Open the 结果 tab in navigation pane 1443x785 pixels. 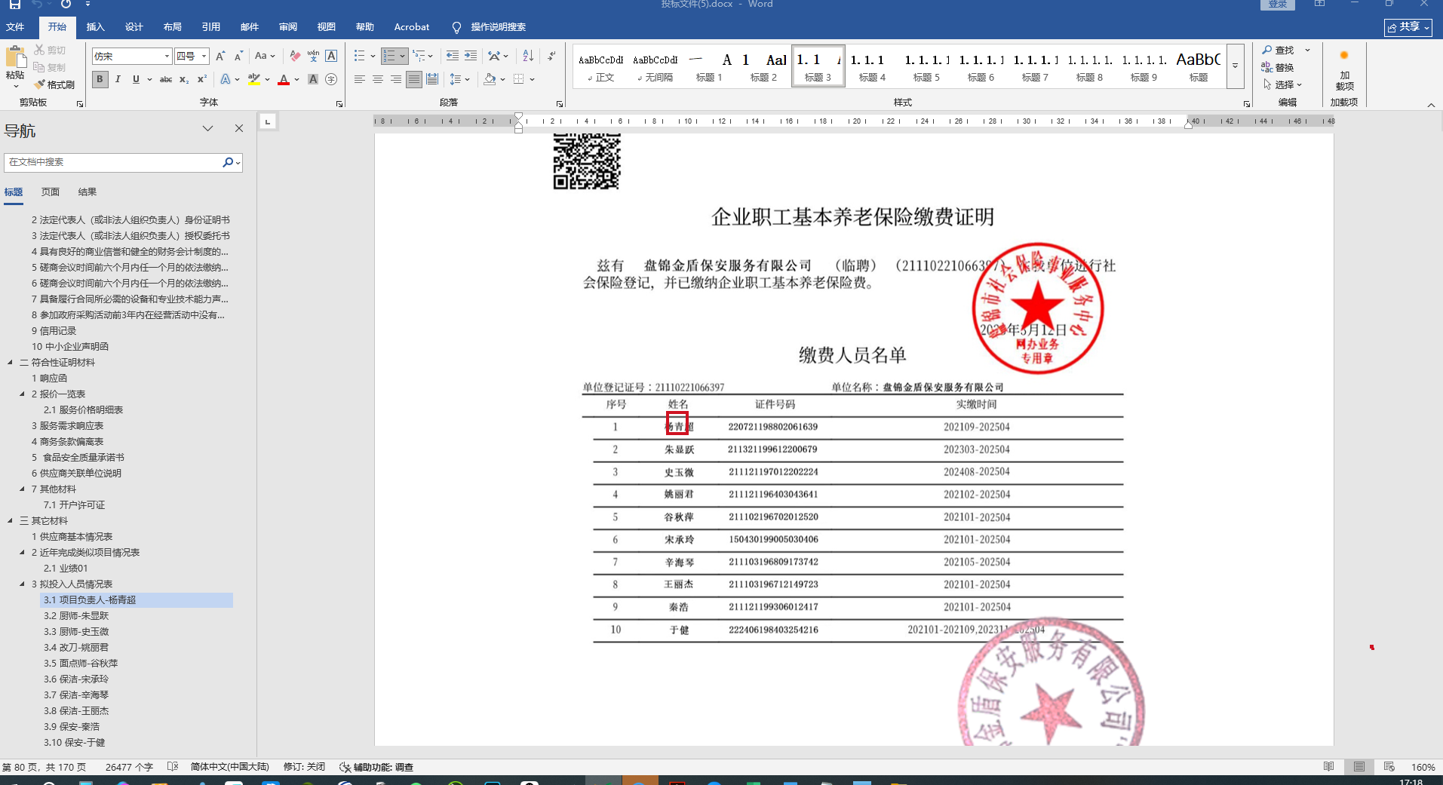pos(88,192)
